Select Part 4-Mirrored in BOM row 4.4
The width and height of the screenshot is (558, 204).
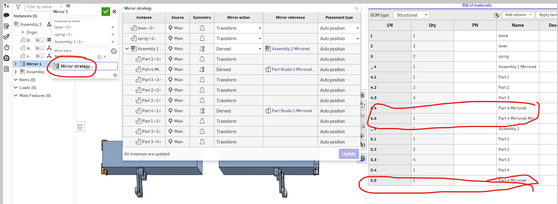coord(518,108)
